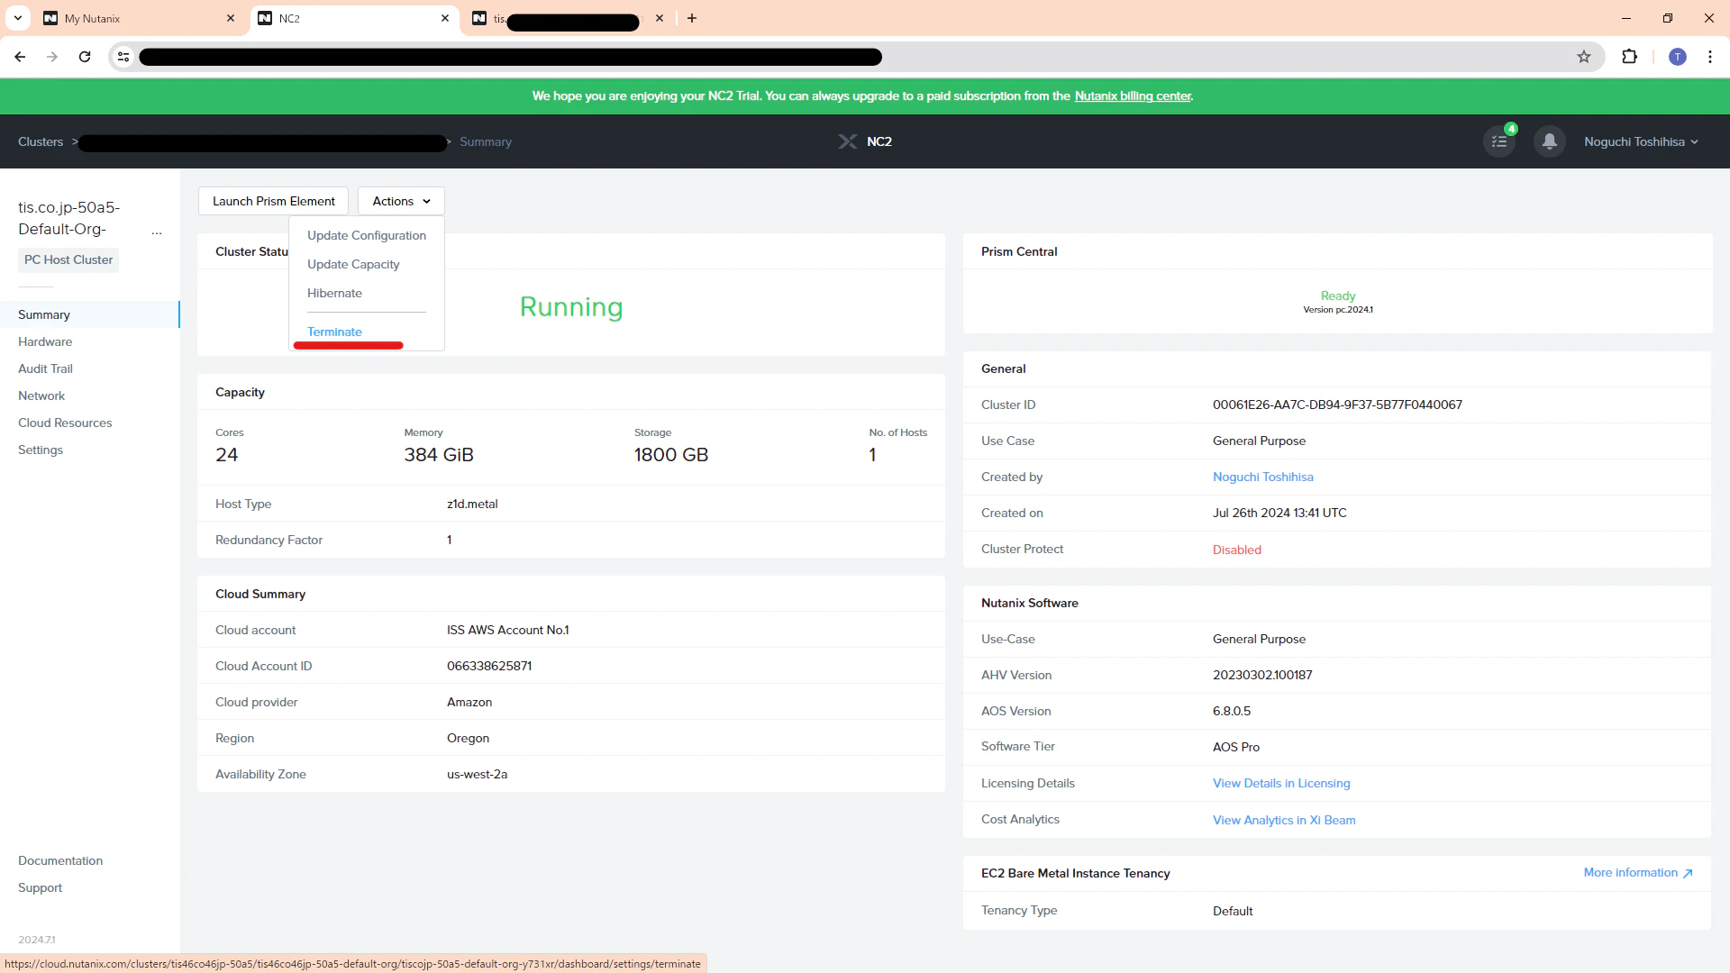Open Cloud Resources sidebar section
The width and height of the screenshot is (1730, 973).
tap(65, 423)
